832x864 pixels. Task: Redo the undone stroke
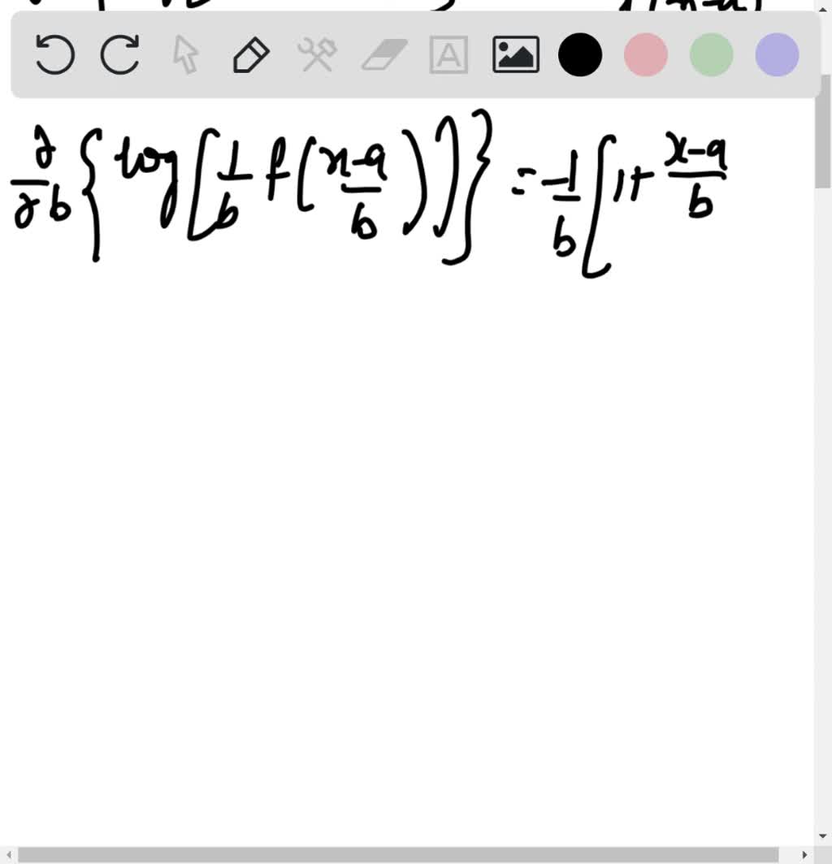pos(119,55)
